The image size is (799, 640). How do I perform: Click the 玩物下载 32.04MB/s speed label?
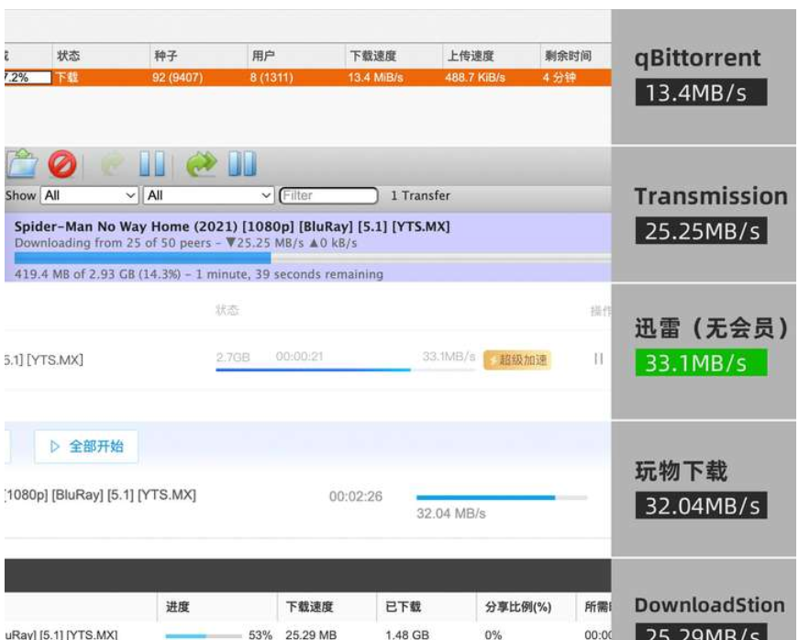pyautogui.click(x=701, y=505)
